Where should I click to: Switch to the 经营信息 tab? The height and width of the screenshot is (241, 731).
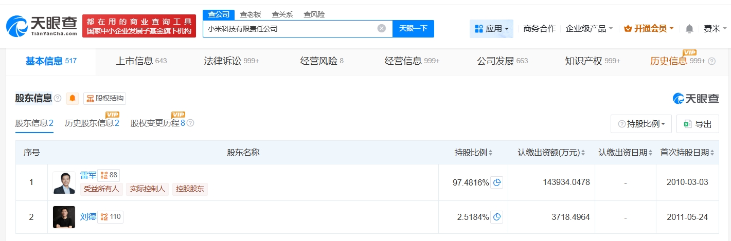[x=412, y=61]
